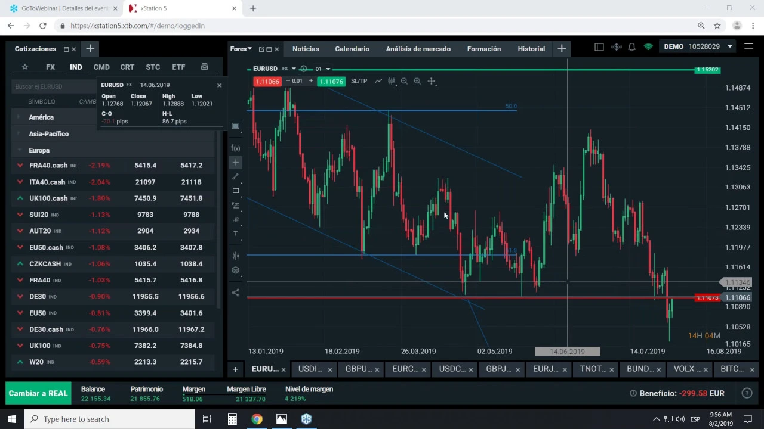Add a new panel next to Cotizaciones
764x429 pixels.
click(x=90, y=49)
